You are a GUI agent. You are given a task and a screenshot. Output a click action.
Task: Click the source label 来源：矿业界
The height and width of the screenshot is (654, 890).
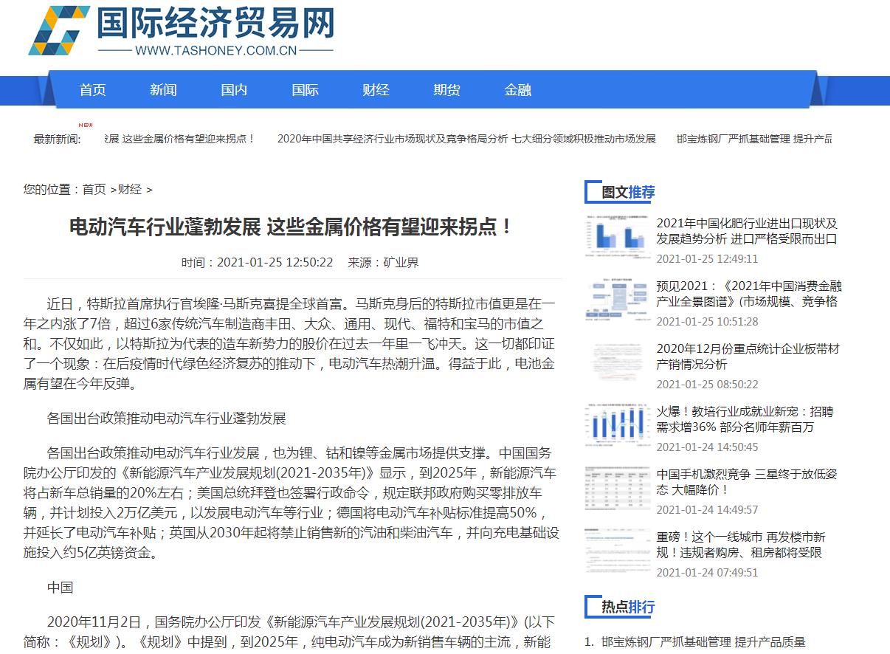point(383,263)
